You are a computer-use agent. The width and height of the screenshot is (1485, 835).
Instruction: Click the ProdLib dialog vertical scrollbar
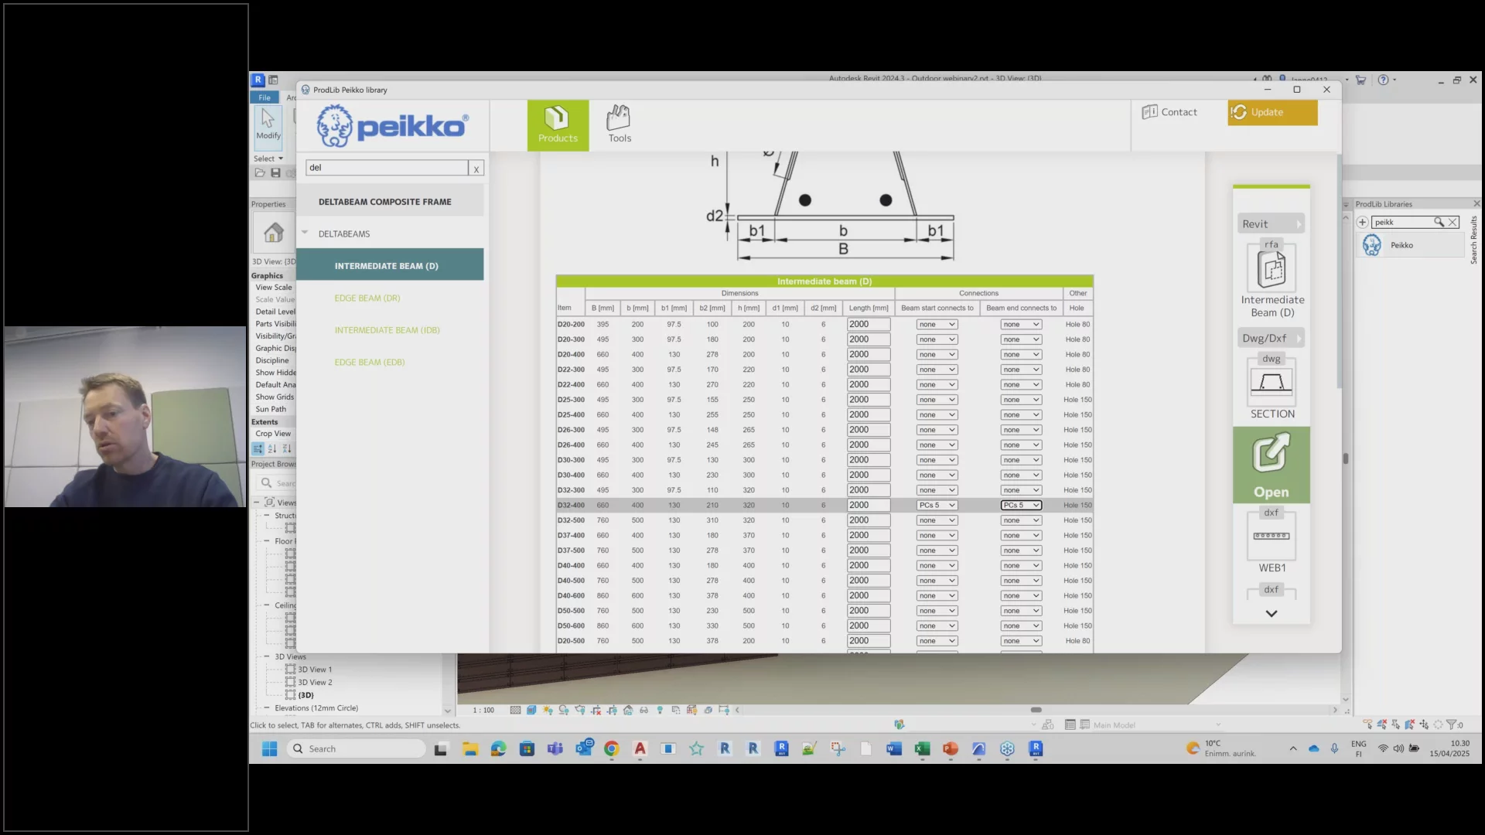[1339, 271]
